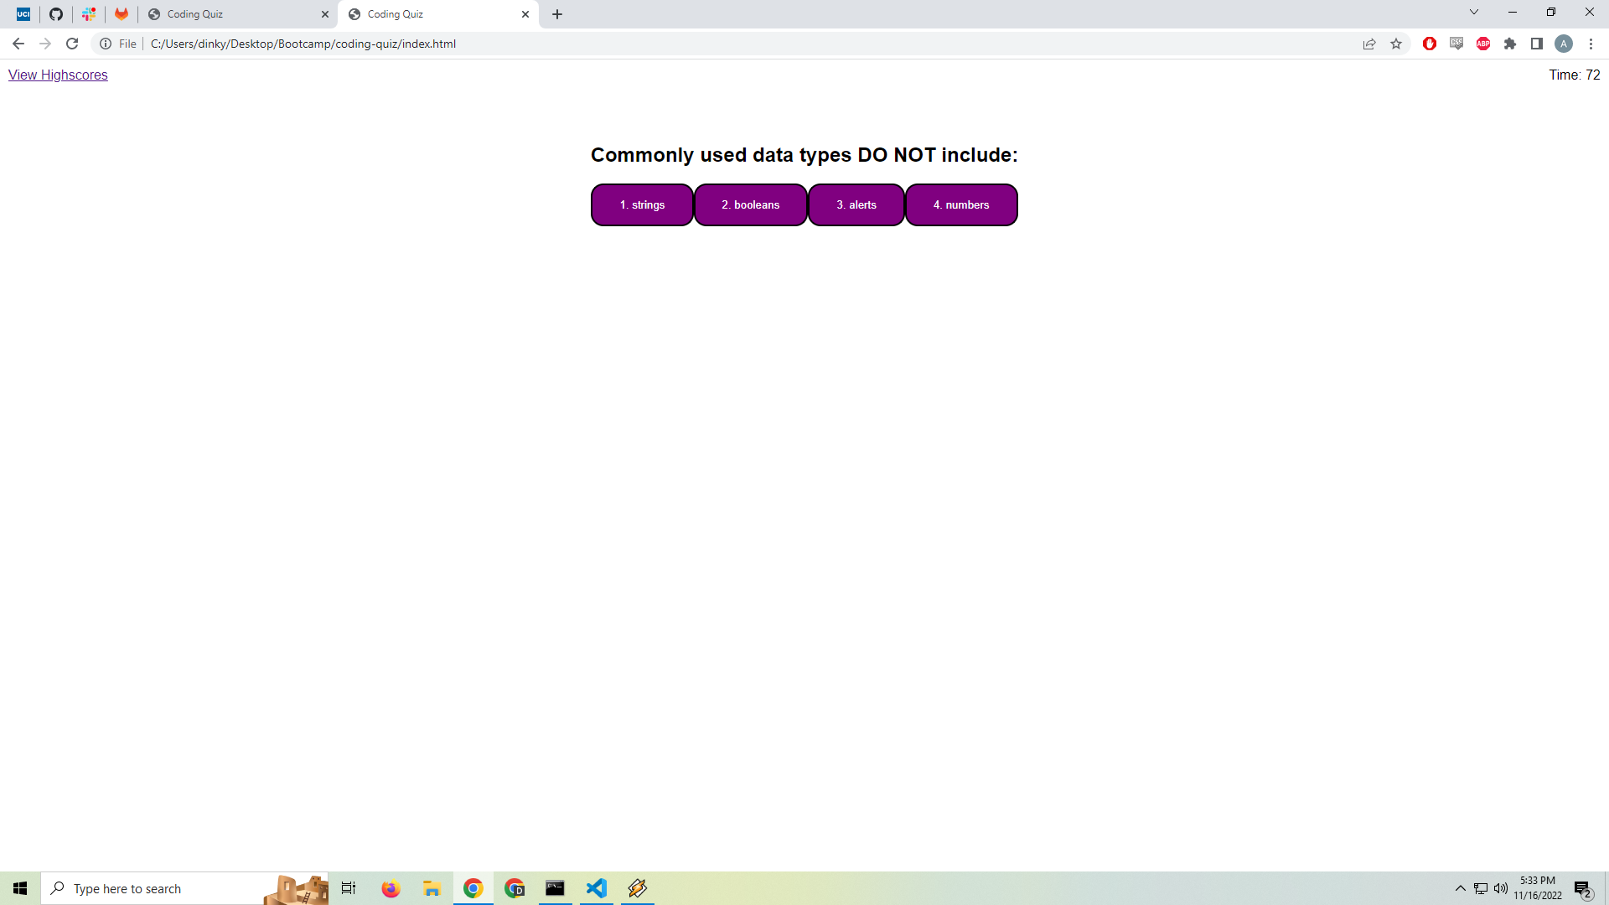
Task: Click the Adblock Plus extension icon
Action: coord(1483,44)
